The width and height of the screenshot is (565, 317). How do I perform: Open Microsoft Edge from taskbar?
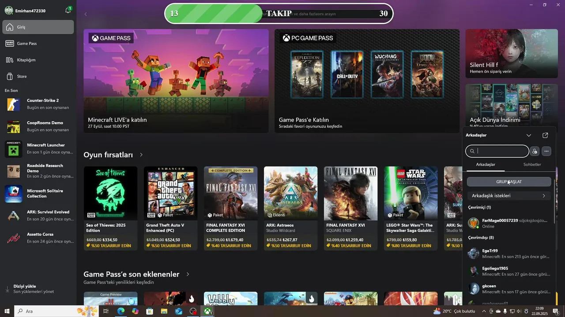[121, 311]
